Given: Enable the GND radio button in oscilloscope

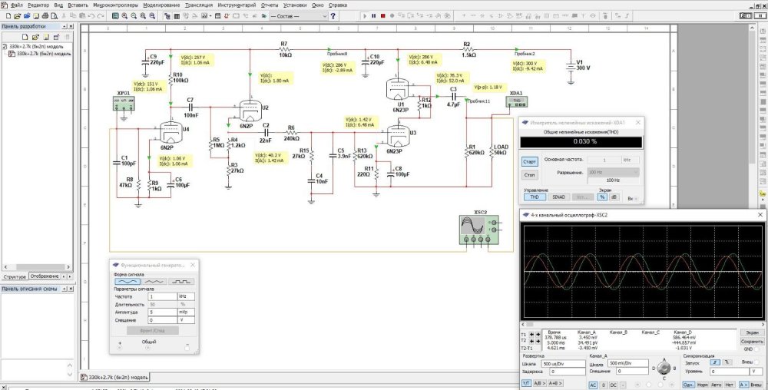Looking at the screenshot, I should (x=755, y=349).
